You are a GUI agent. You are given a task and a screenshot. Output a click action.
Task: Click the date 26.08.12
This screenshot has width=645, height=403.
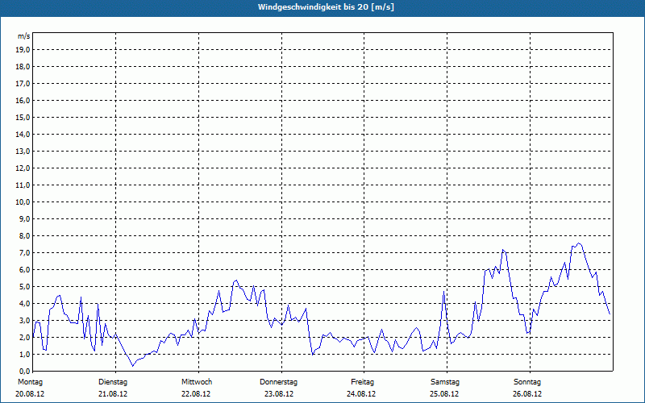click(527, 394)
